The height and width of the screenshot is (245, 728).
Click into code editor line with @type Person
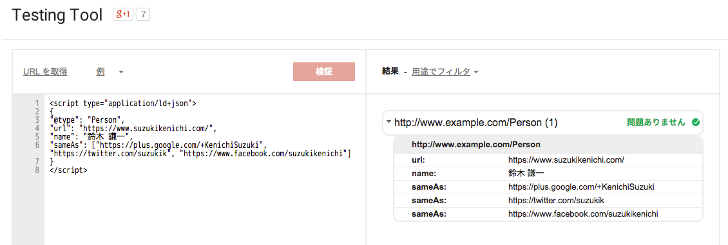(x=87, y=120)
